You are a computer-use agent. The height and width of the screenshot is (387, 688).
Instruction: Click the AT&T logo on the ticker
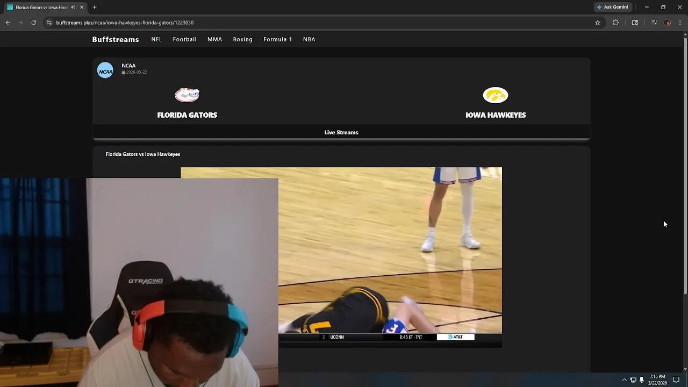455,337
